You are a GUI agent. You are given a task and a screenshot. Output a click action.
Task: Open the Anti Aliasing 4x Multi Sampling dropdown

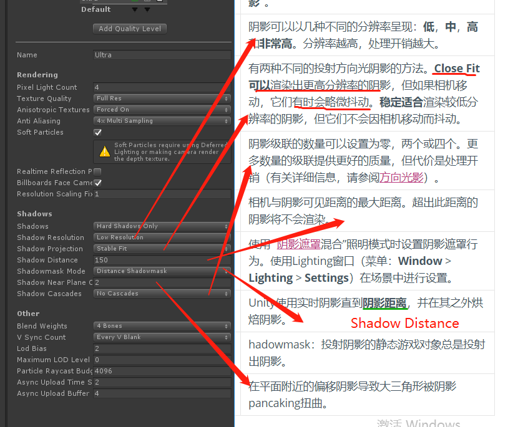[162, 120]
